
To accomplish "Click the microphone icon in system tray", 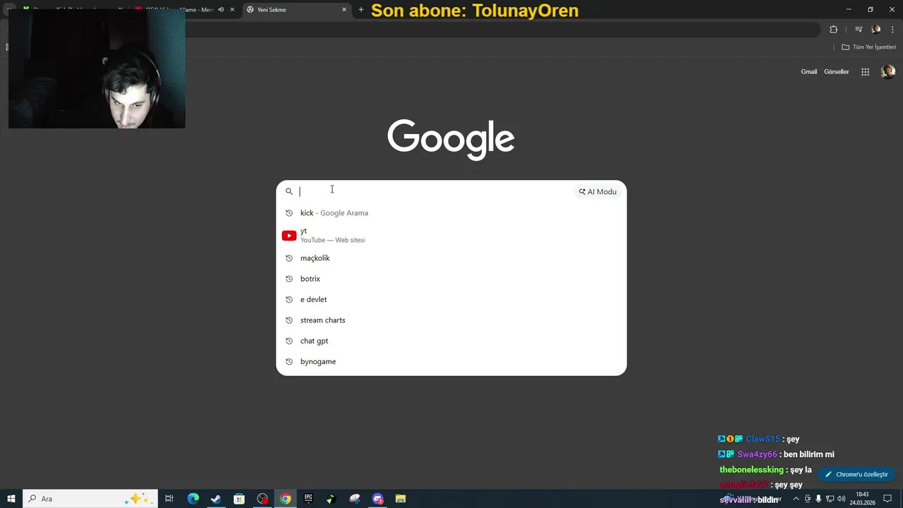I will click(x=818, y=499).
